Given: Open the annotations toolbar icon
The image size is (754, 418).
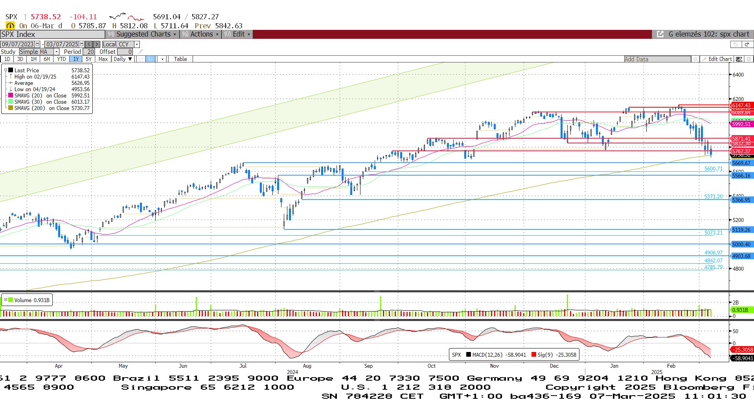Looking at the screenshot, I should pos(739,59).
